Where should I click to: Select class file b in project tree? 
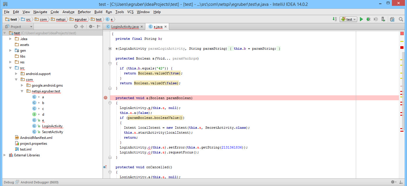pos(43,103)
